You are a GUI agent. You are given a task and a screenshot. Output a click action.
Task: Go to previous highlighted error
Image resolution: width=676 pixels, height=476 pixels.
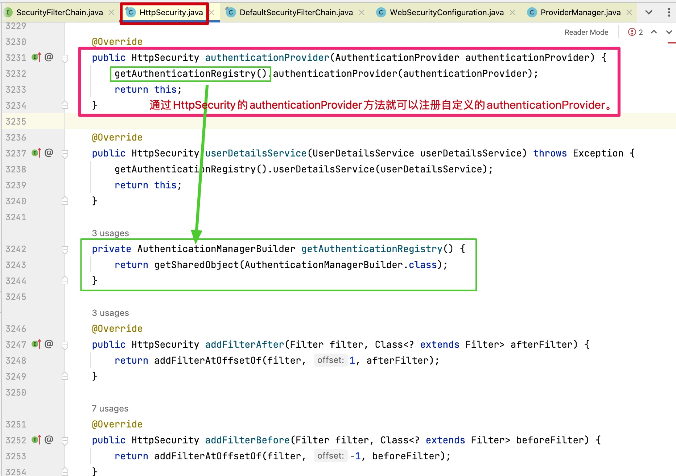(x=654, y=32)
